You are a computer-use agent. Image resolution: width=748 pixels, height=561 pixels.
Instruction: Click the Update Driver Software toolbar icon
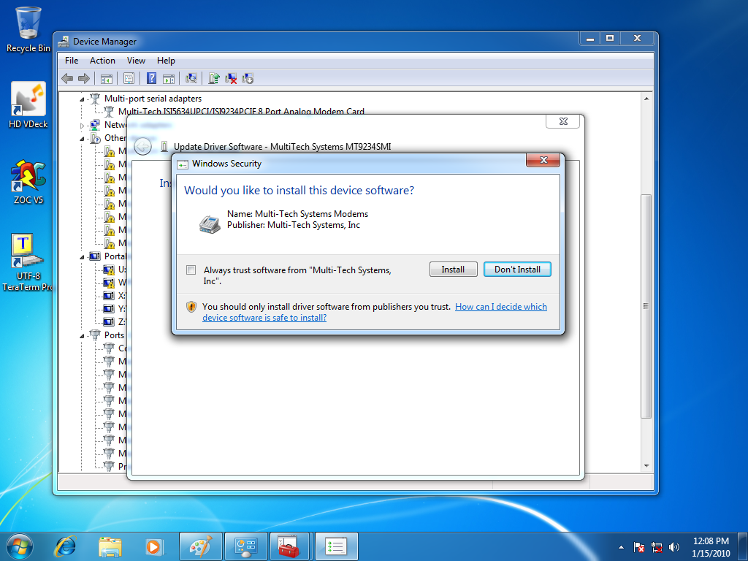(x=214, y=79)
